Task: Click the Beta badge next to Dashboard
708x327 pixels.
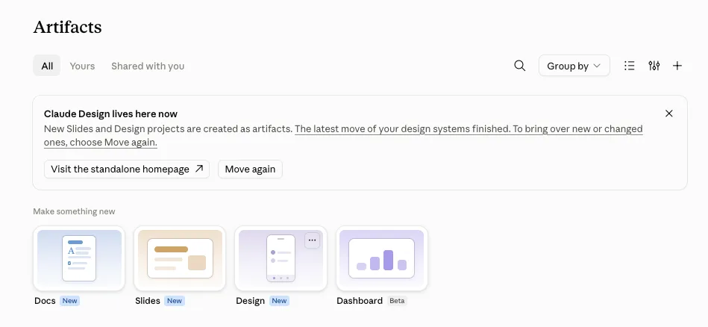Action: coord(397,301)
